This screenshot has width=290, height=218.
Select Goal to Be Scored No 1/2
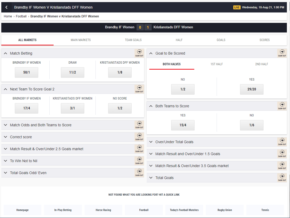point(183,89)
